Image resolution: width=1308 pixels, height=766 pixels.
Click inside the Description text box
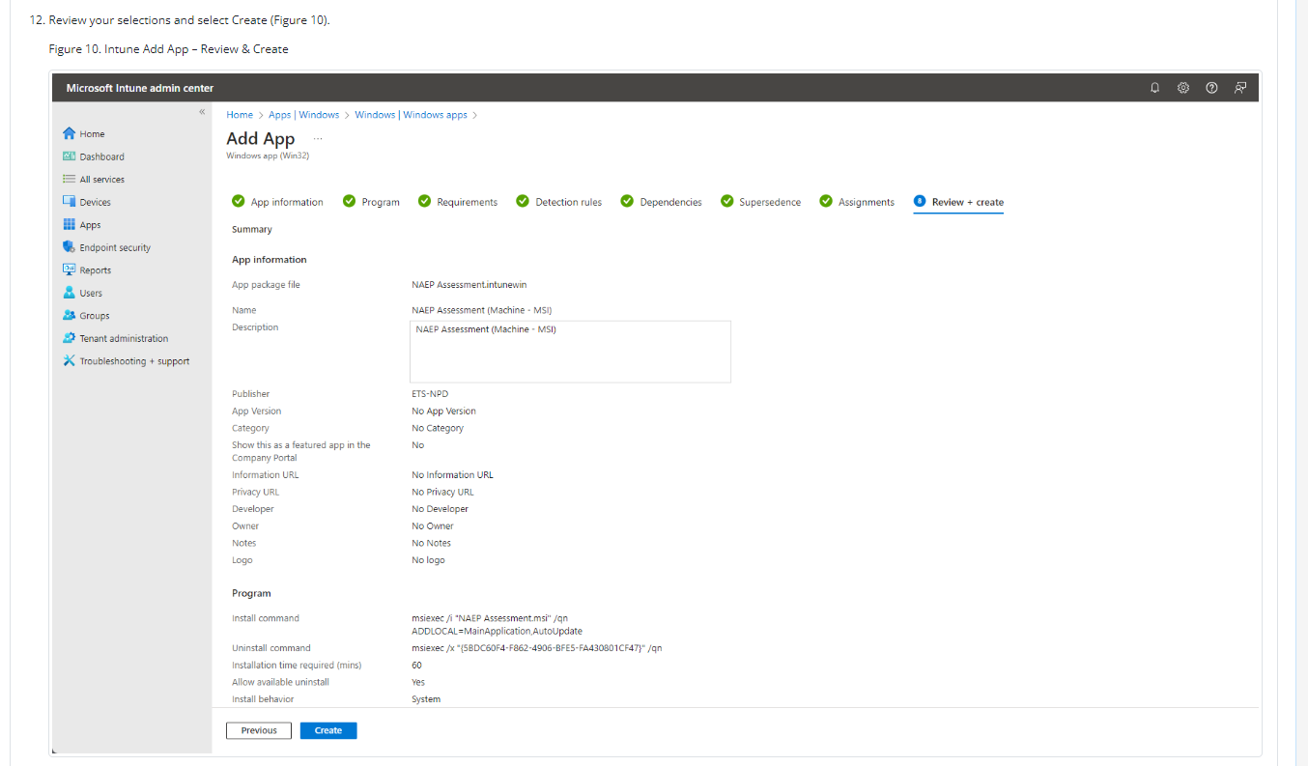(570, 352)
